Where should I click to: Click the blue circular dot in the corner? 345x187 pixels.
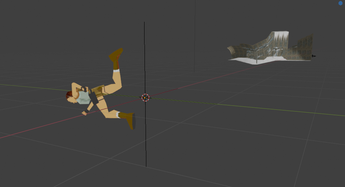tap(340, 3)
